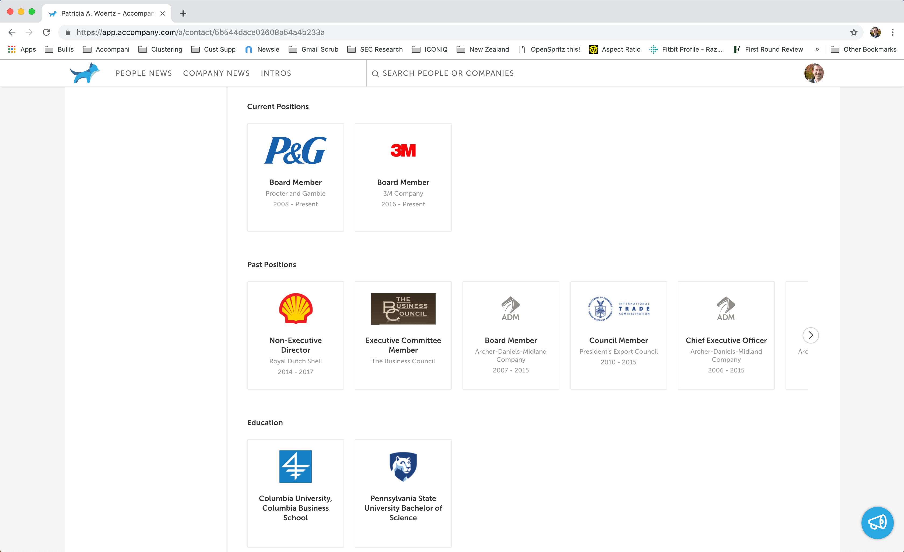Click the ADM logo above Chief Executive Officer
Image resolution: width=904 pixels, height=552 pixels.
(726, 309)
